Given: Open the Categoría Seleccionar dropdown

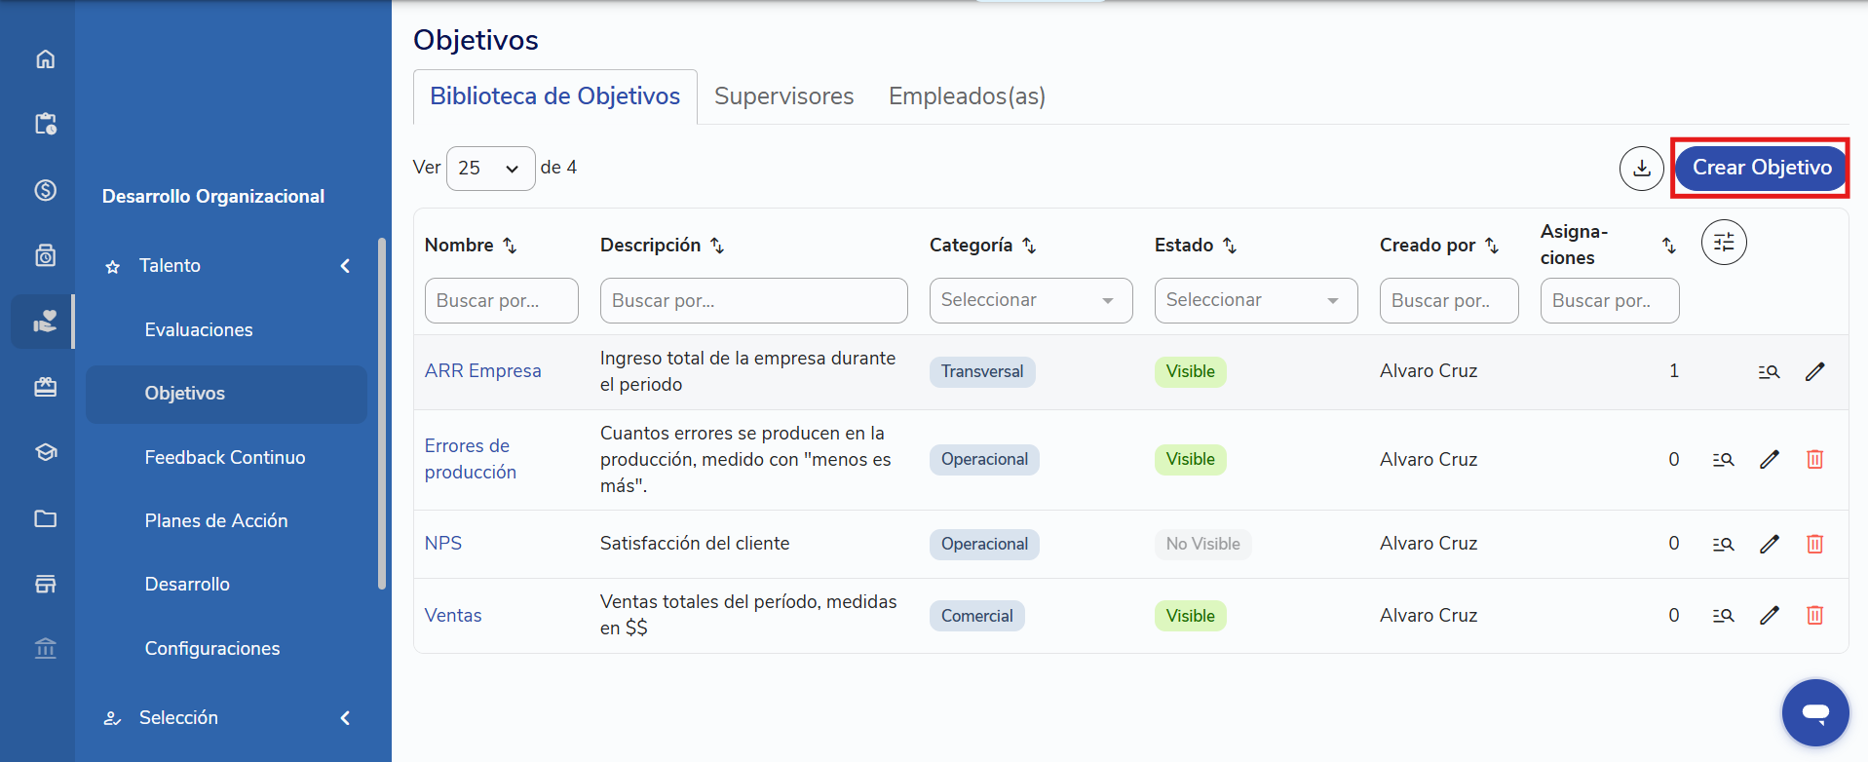Looking at the screenshot, I should coord(1031,300).
